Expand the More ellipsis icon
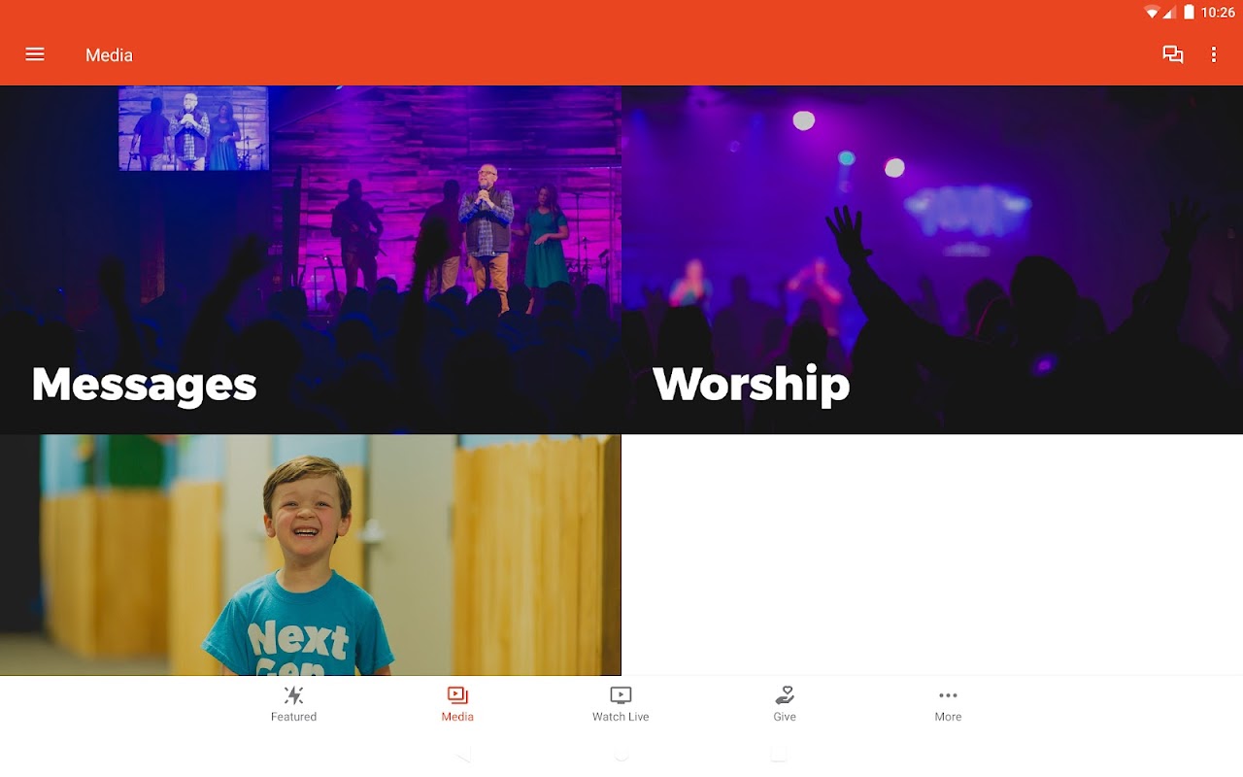Image resolution: width=1243 pixels, height=777 pixels. click(948, 695)
